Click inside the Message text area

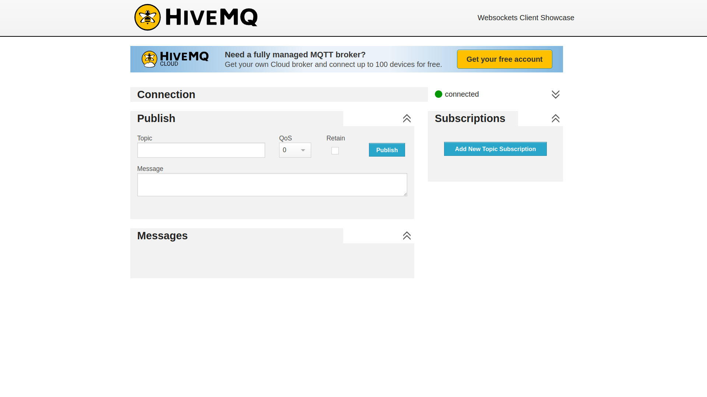click(x=272, y=185)
